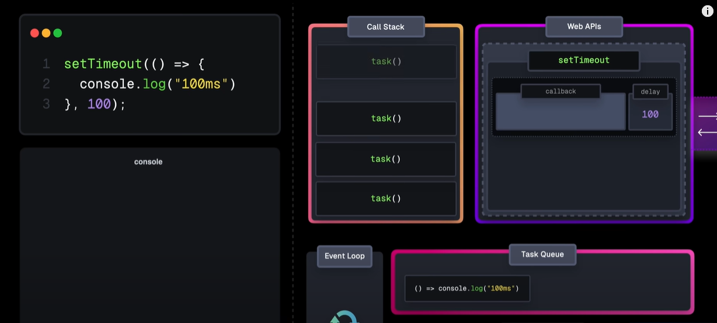The height and width of the screenshot is (323, 717).
Task: Click the queued console.log("100ms") task
Action: (467, 289)
